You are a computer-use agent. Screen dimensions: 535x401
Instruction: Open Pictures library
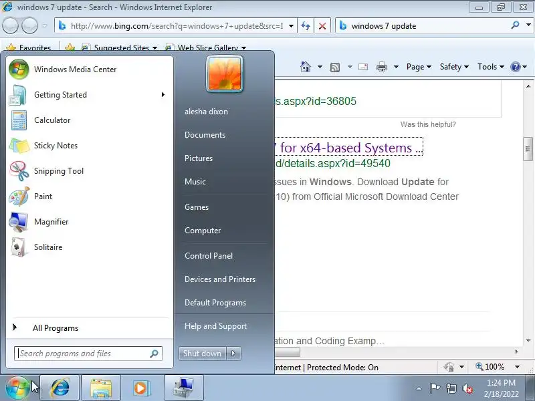199,158
